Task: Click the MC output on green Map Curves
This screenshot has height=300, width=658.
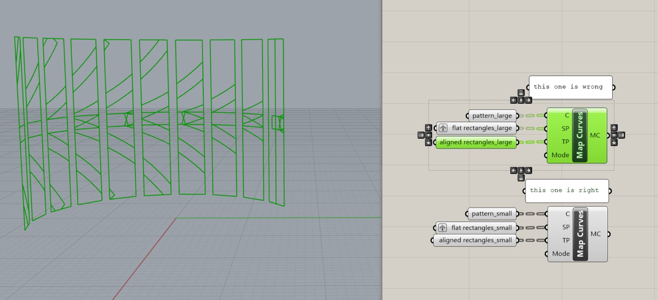Action: tap(595, 135)
